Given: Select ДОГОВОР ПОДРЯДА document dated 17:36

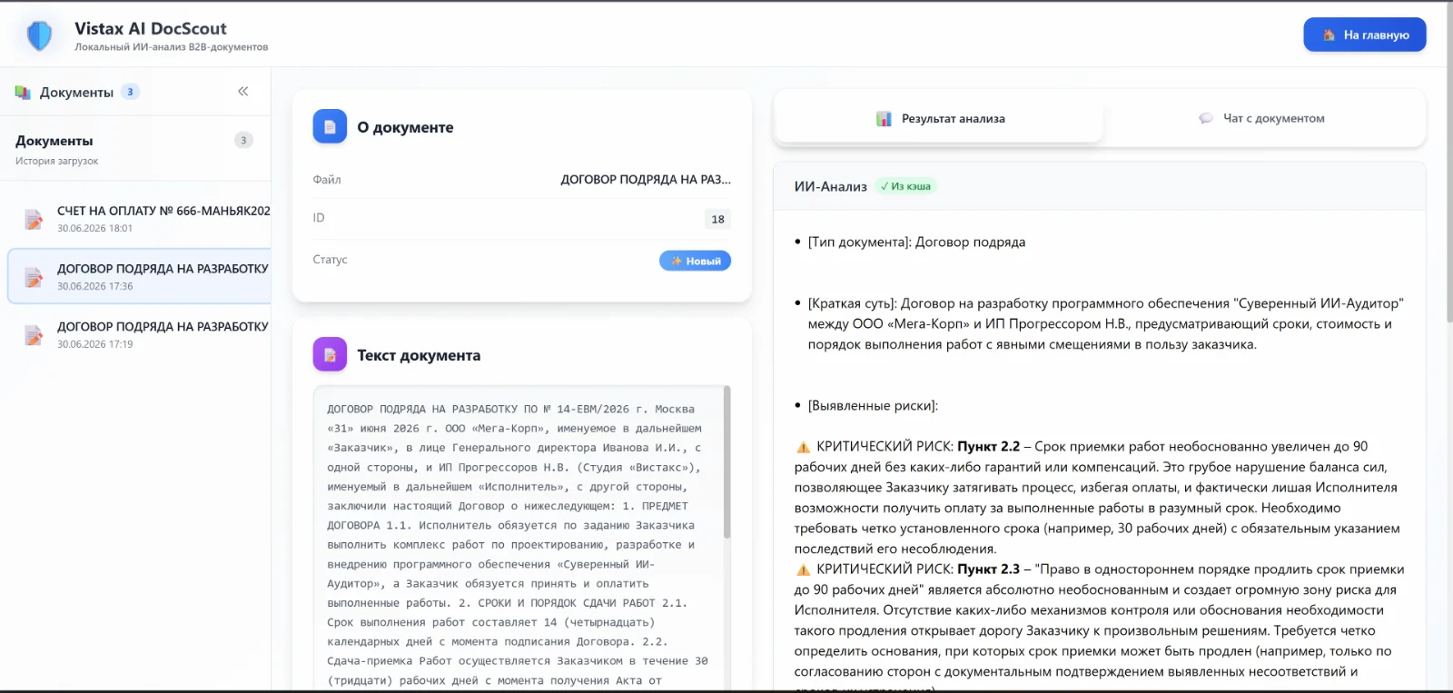Looking at the screenshot, I should tap(139, 276).
